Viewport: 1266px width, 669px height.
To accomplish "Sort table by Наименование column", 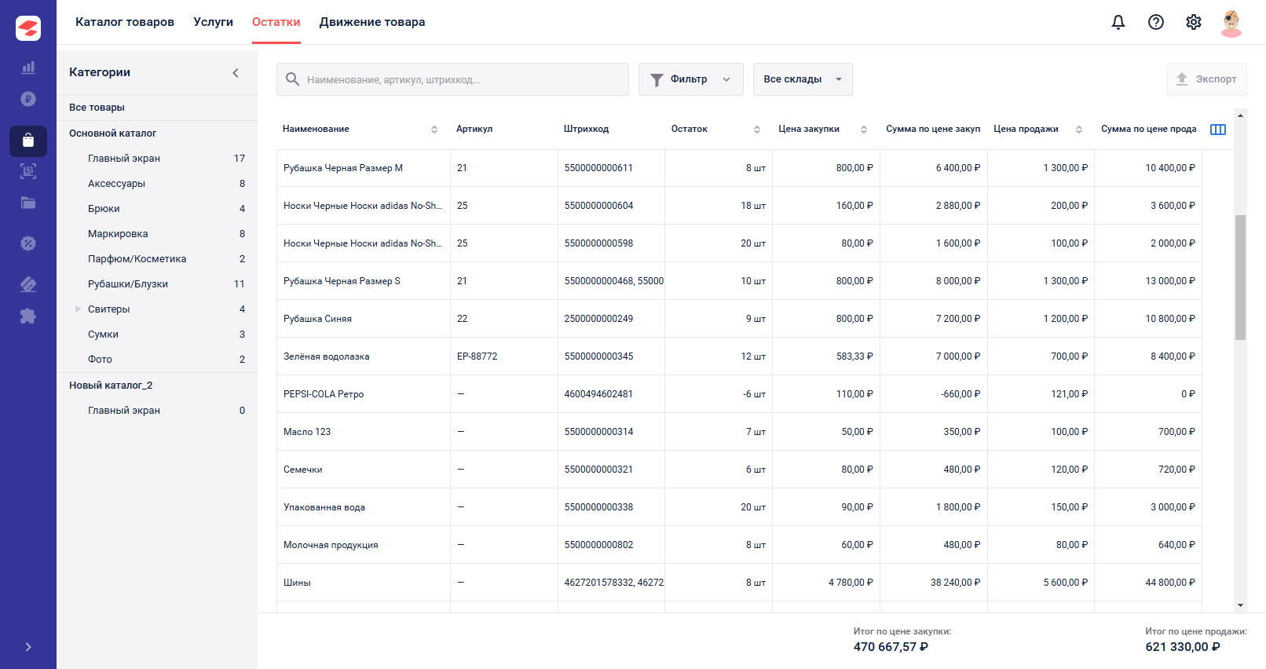I will pyautogui.click(x=434, y=130).
